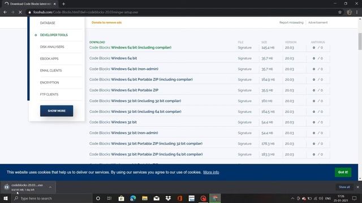This screenshot has width=362, height=203.
Task: Click the page vertical scrollbar thumb
Action: point(360,41)
